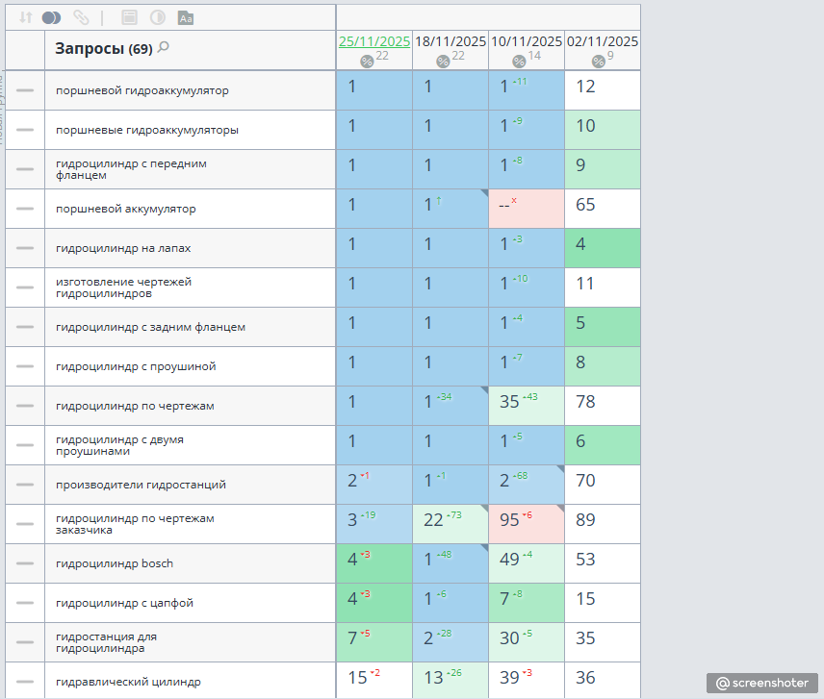This screenshot has width=824, height=699.
Task: Click the Запросы (69) header
Action: [x=104, y=48]
